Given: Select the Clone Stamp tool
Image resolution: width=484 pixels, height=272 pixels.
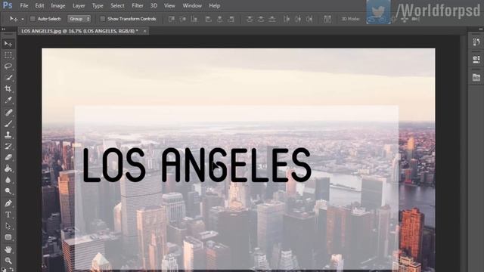Looking at the screenshot, I should click(8, 134).
